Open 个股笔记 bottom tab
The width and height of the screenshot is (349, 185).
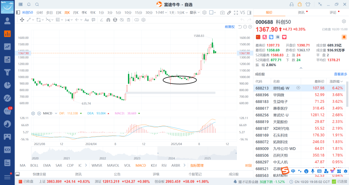195,174
